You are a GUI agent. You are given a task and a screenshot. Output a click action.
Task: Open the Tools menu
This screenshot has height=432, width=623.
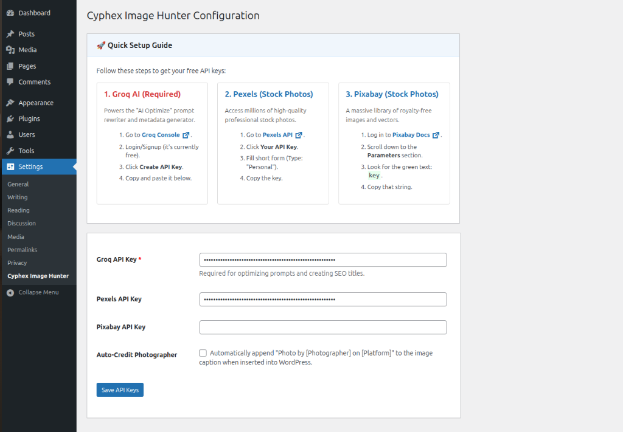(26, 151)
